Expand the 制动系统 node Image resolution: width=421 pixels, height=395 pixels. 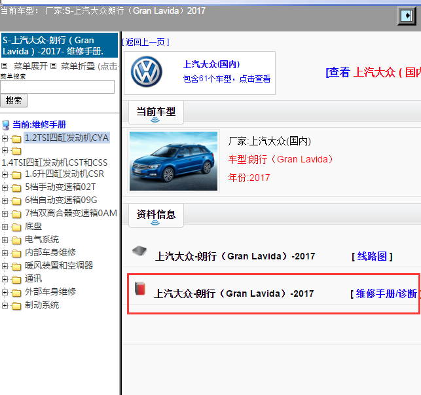5,305
